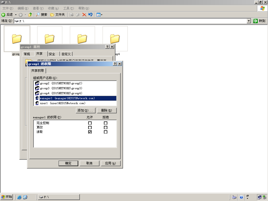
Task: Open the Tools (工具) menu
Action: [69, 8]
